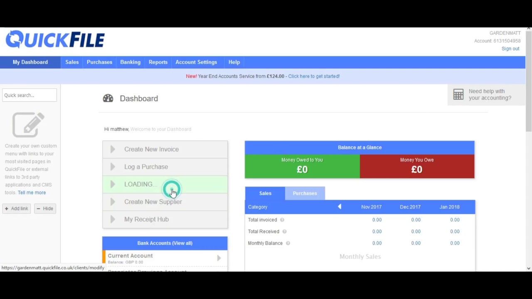Click the Add link button
Screen dimensions: 532x299
click(17, 208)
